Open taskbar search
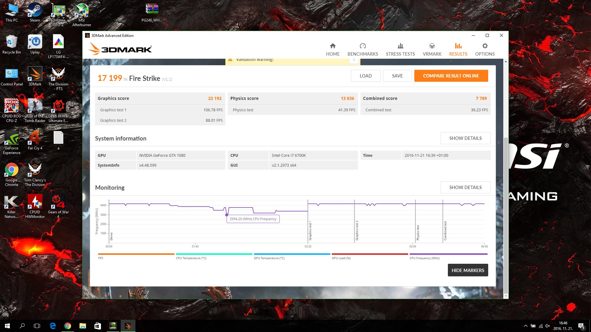This screenshot has height=332, width=591. tap(22, 326)
